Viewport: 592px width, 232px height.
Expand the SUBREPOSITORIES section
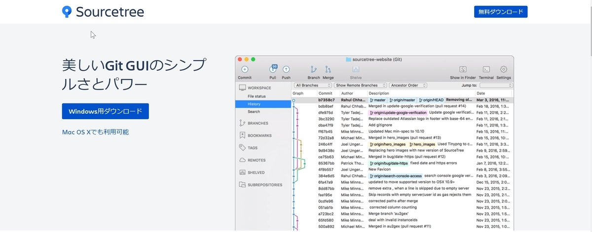pos(265,185)
